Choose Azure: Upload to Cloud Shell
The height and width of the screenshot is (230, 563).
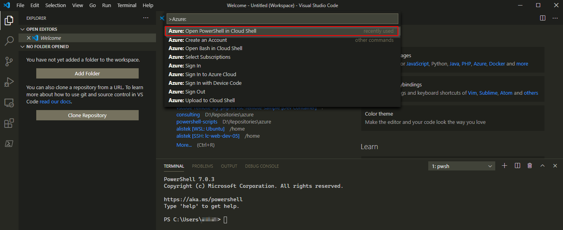coord(282,101)
